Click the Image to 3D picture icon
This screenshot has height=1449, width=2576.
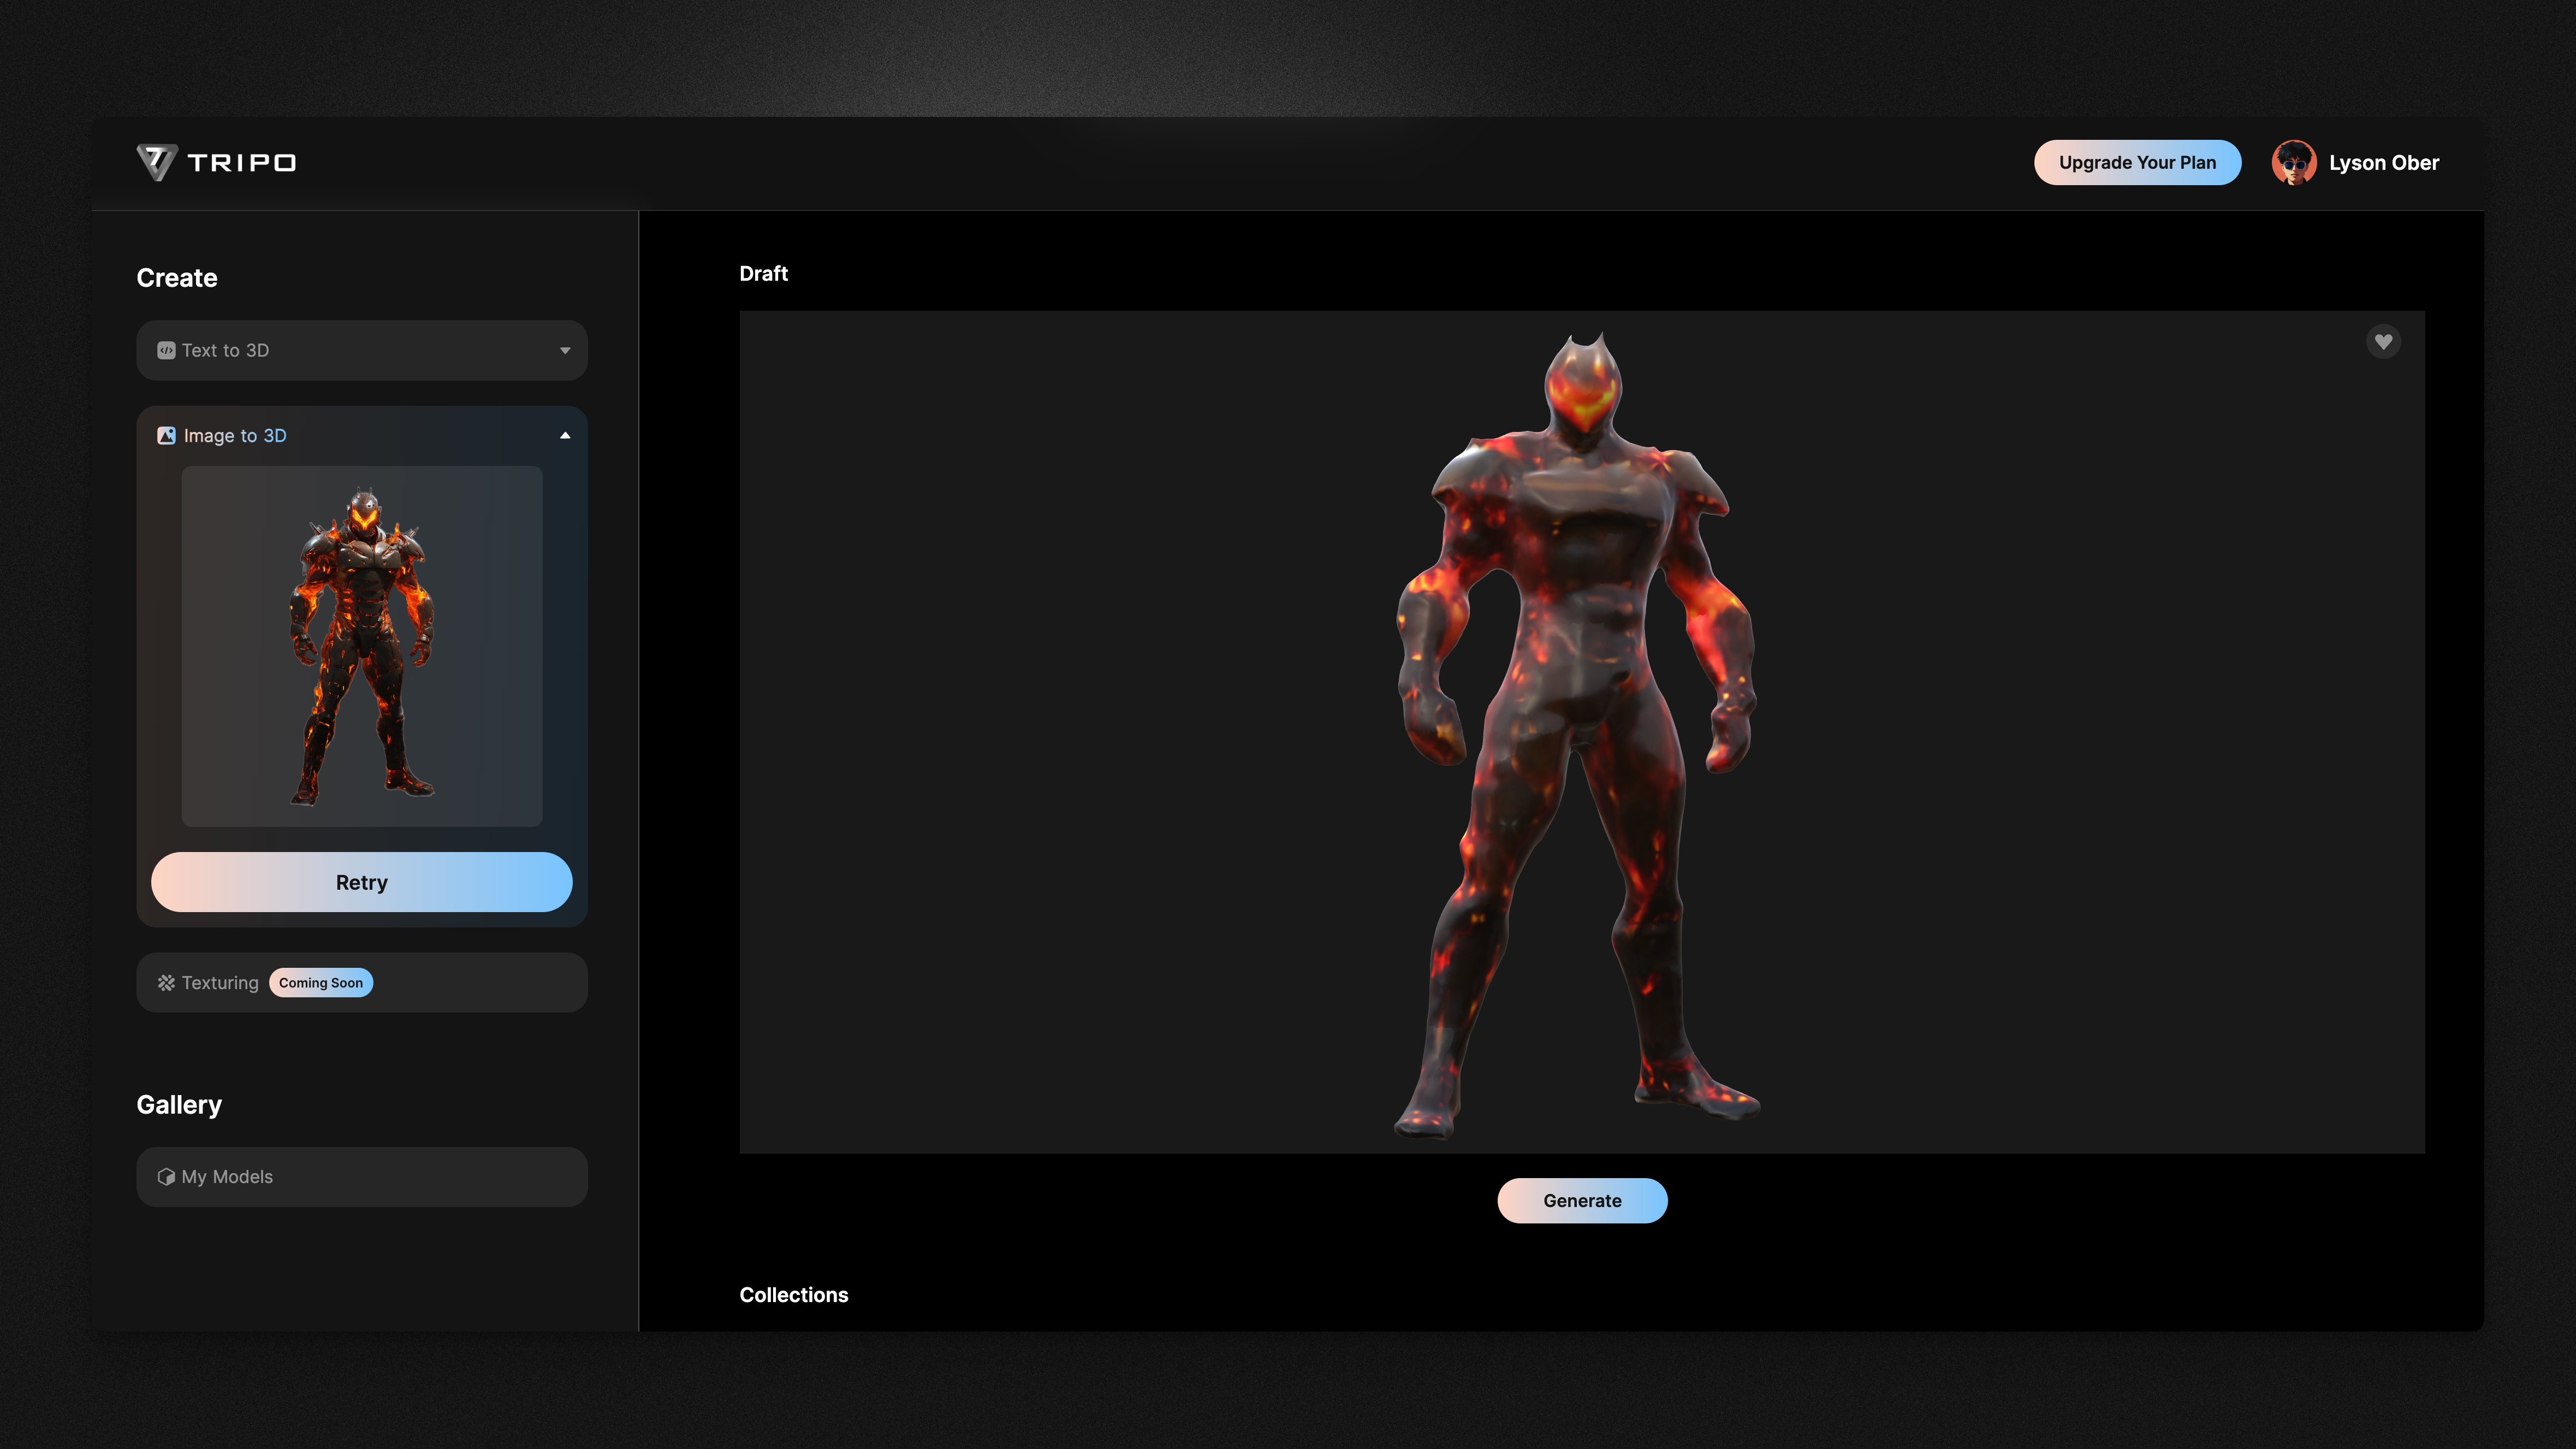point(166,436)
